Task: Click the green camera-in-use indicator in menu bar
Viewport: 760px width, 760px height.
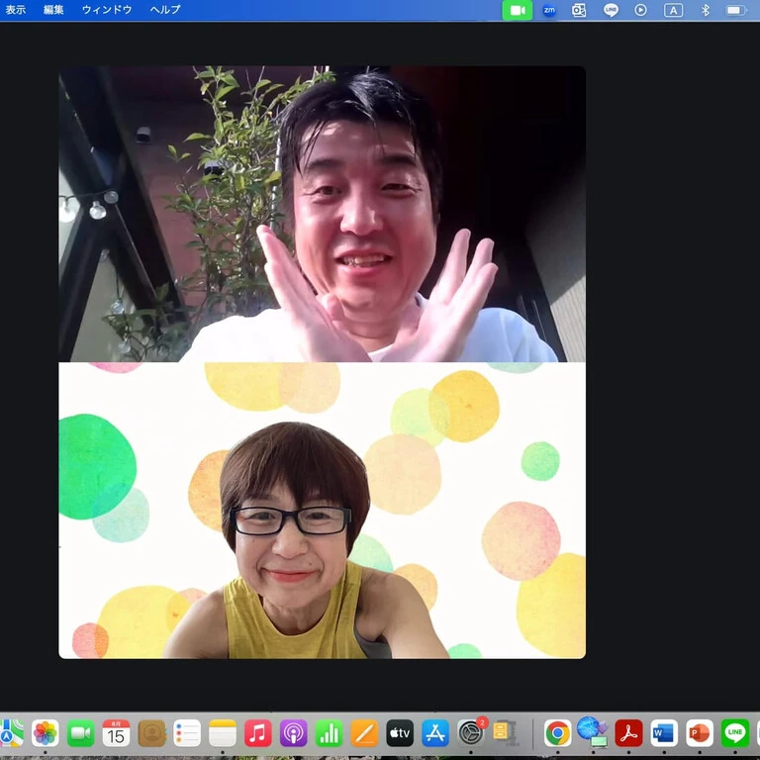Action: 518,10
